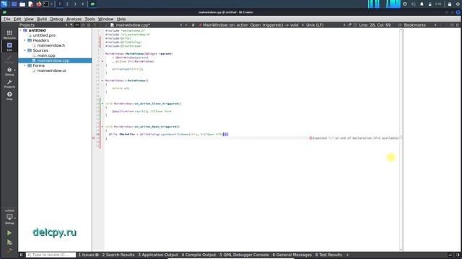This screenshot has width=462, height=259.
Task: Collapse the untitled project node
Action: coord(20,30)
